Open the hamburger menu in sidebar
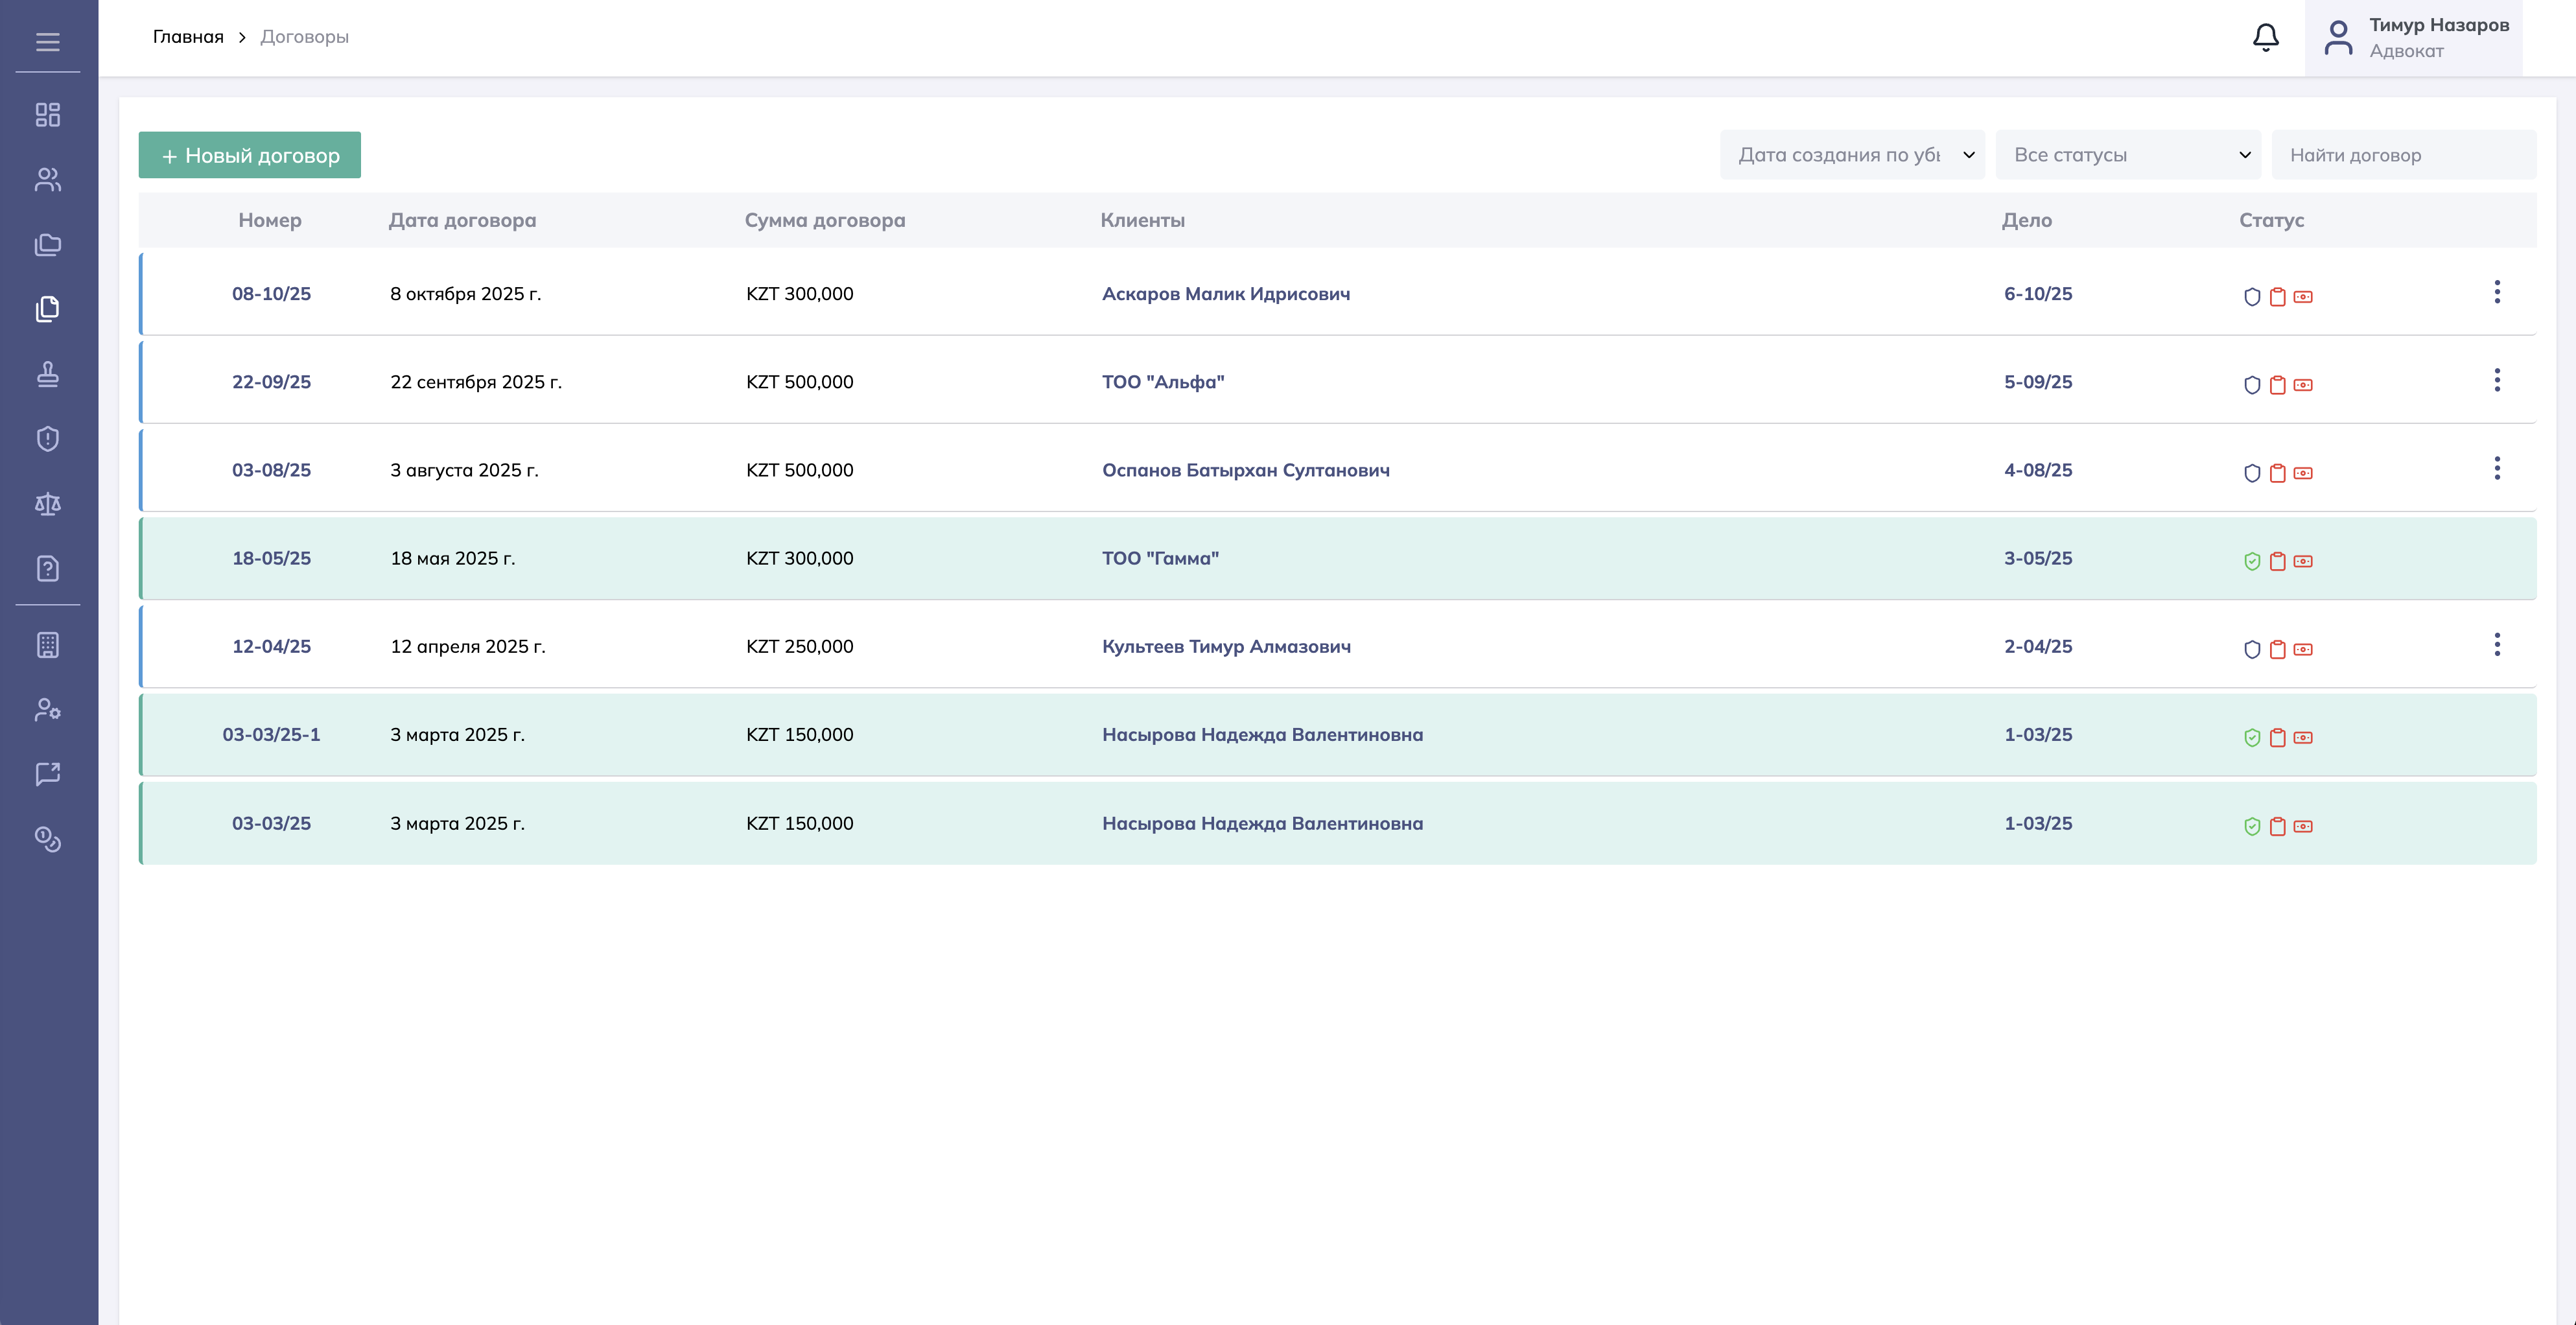This screenshot has width=2576, height=1325. [47, 42]
